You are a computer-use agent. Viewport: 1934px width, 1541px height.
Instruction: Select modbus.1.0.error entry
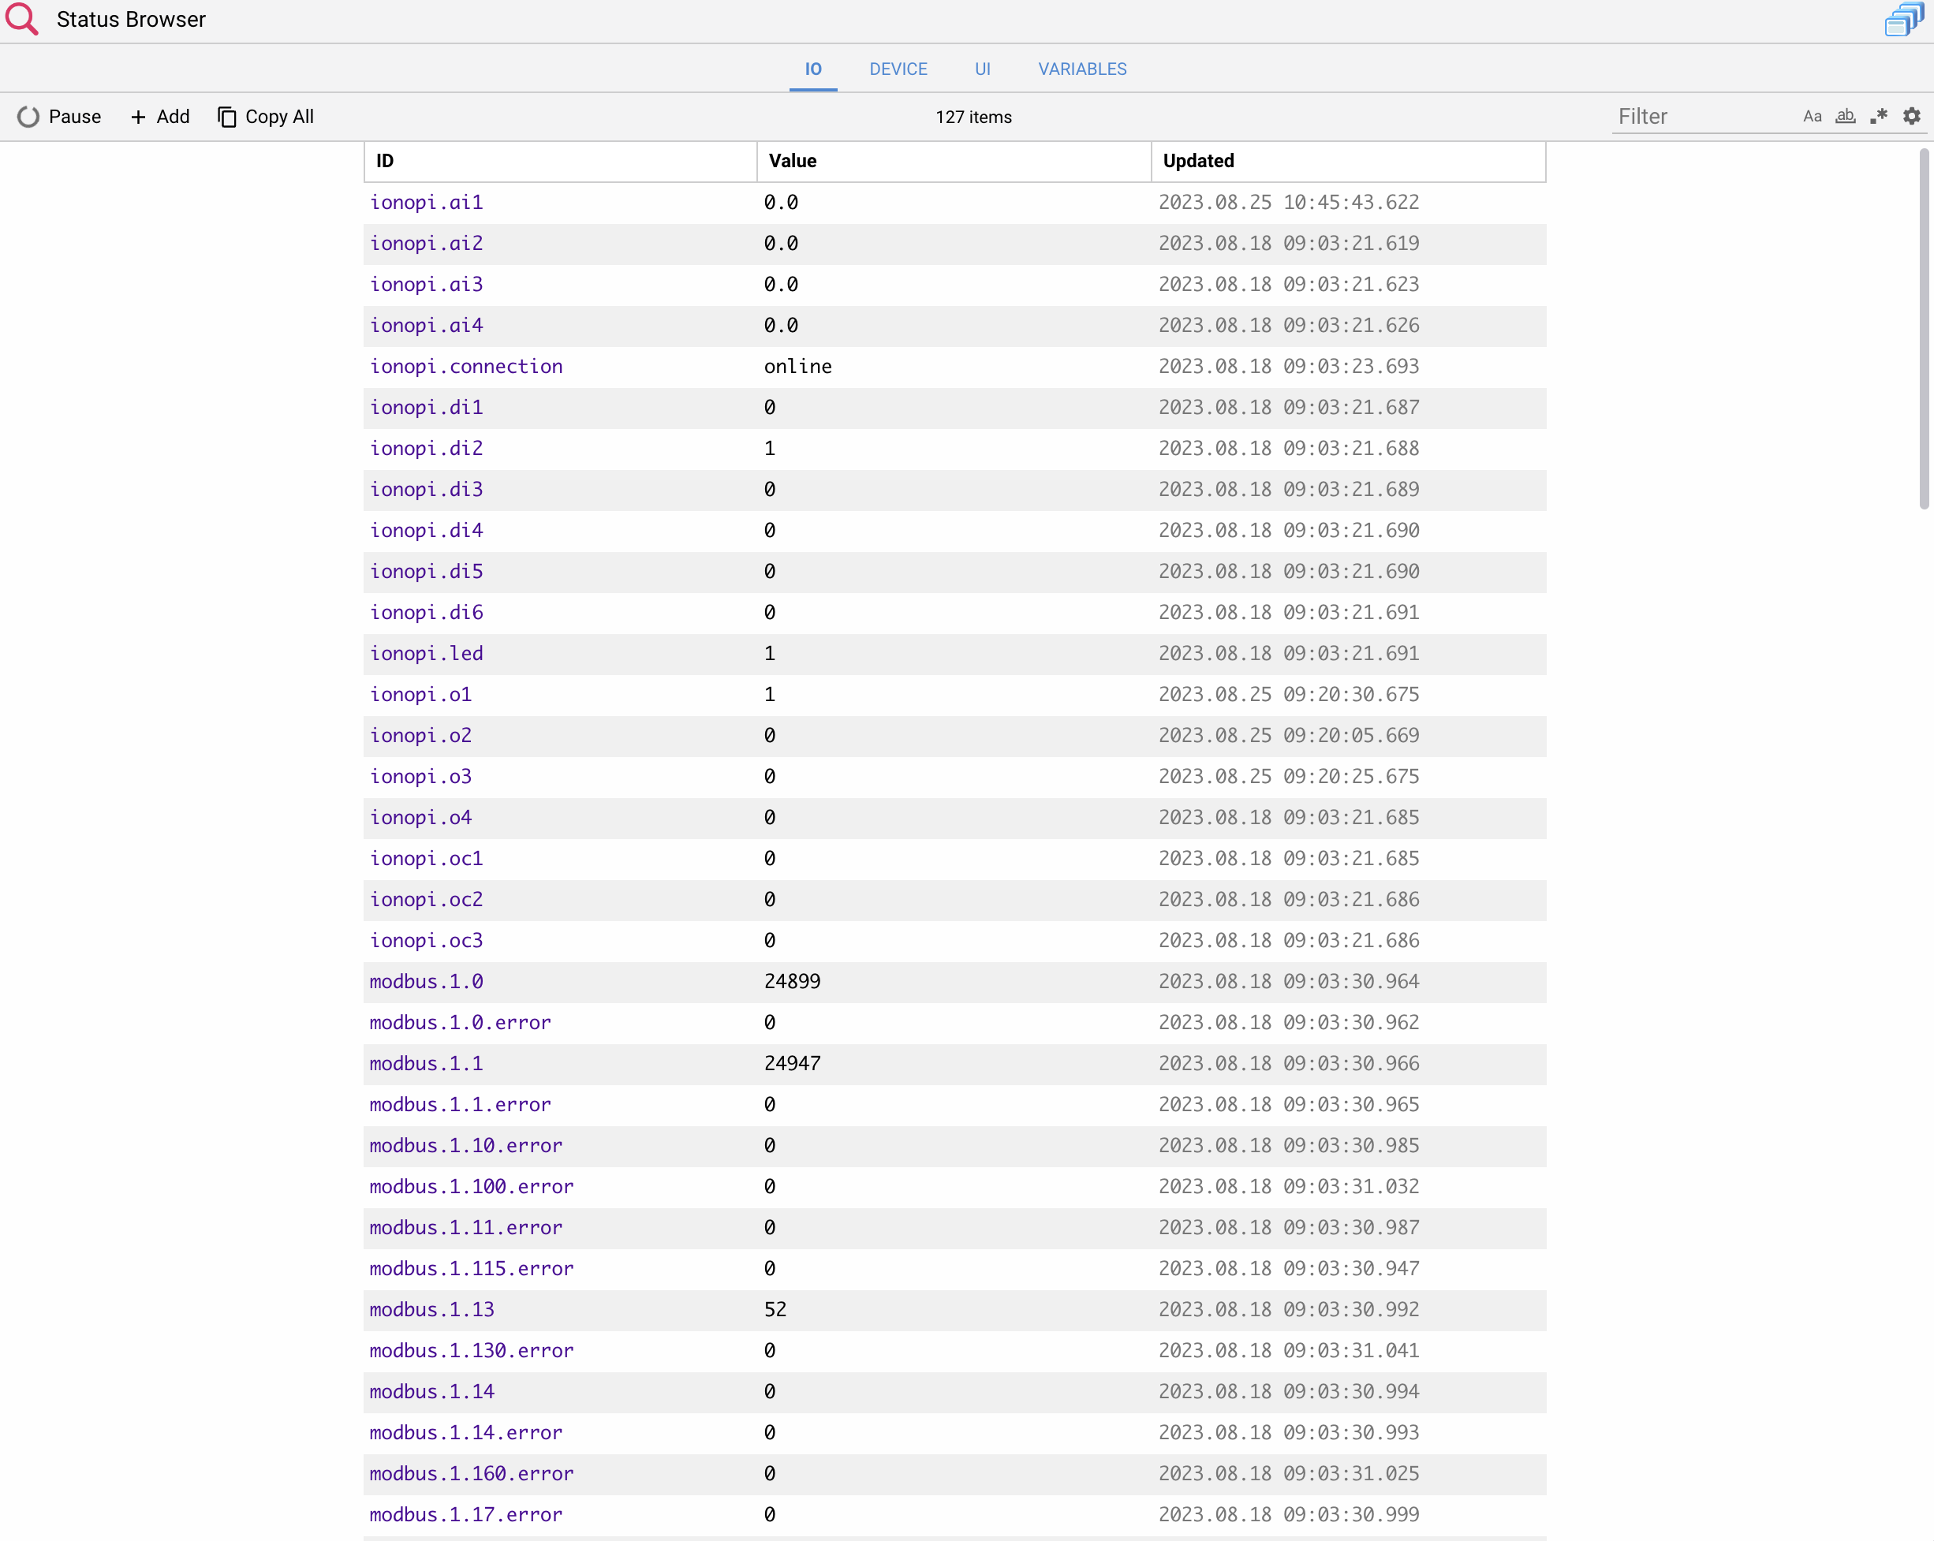pyautogui.click(x=460, y=1023)
